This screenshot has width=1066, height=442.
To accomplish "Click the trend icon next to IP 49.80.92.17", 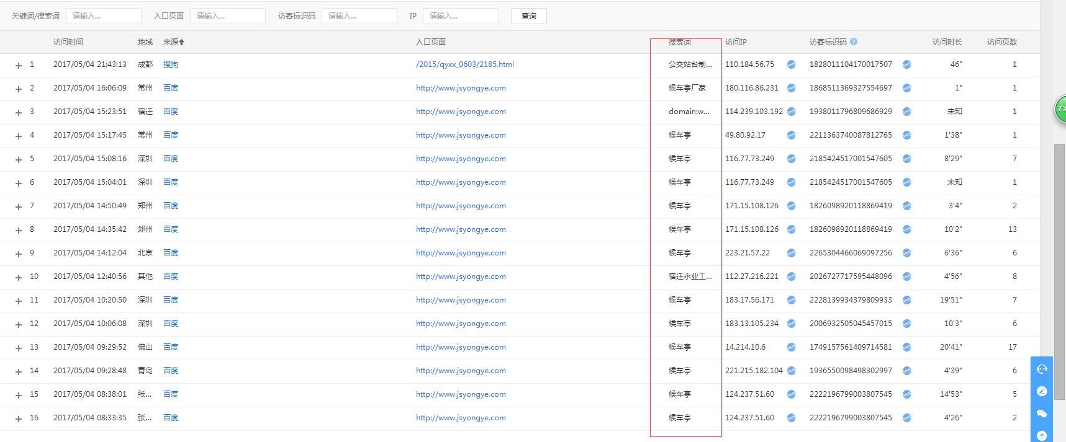I will pyautogui.click(x=791, y=135).
